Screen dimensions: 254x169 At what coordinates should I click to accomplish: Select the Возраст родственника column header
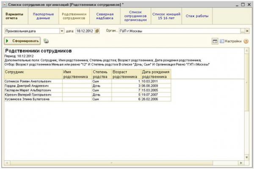(126, 74)
